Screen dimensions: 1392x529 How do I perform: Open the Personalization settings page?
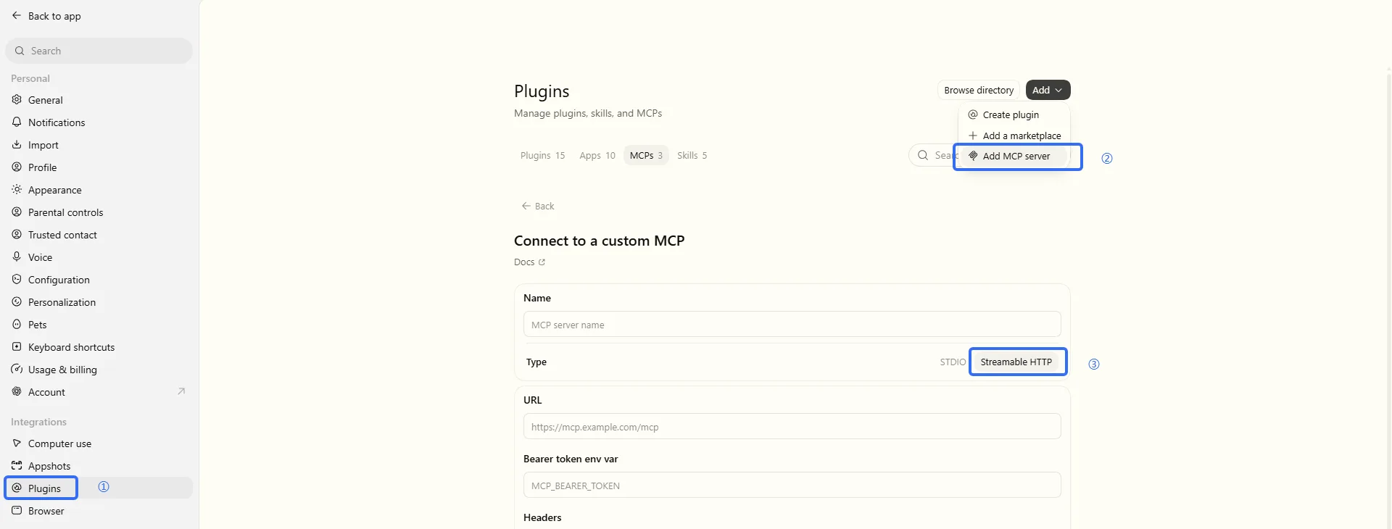coord(99,302)
